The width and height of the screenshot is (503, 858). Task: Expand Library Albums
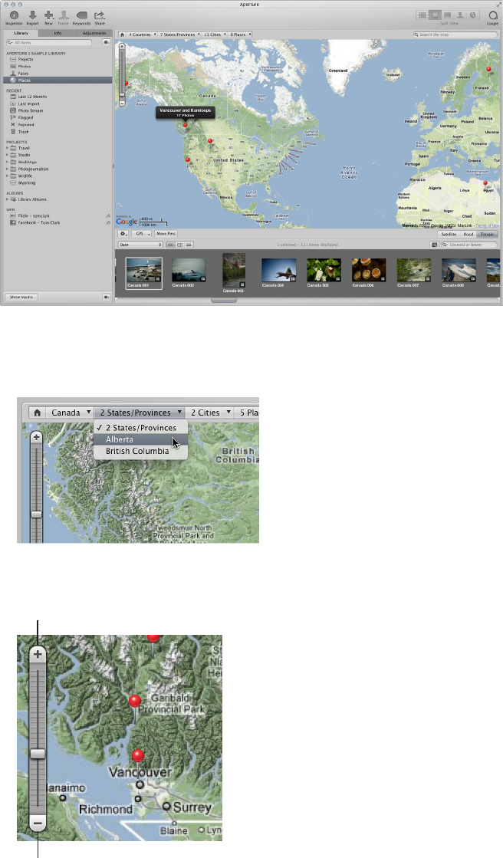click(x=8, y=199)
